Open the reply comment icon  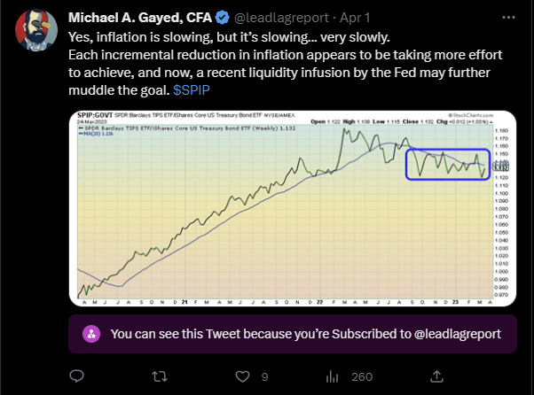(x=76, y=376)
